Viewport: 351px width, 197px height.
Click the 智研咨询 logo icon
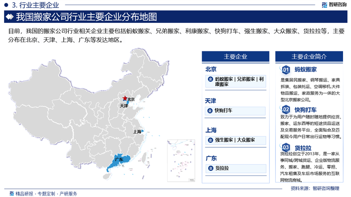[324, 5]
